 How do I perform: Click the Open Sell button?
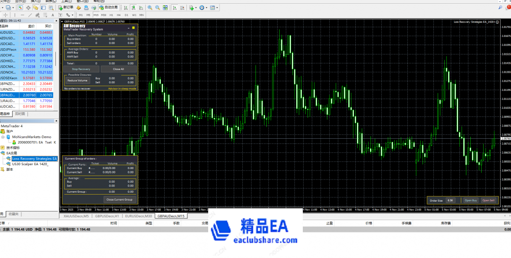(x=488, y=200)
